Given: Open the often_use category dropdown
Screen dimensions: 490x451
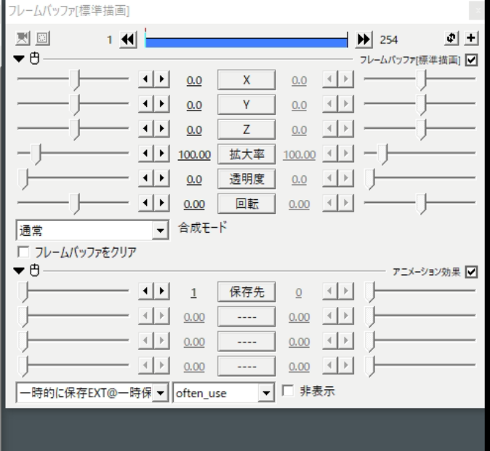Looking at the screenshot, I should tap(224, 393).
